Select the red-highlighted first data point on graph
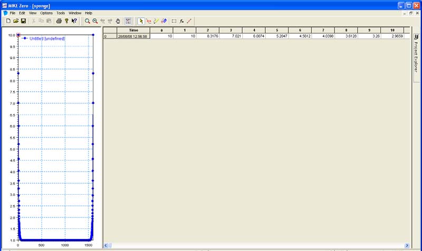The width and height of the screenshot is (422, 251). click(x=18, y=35)
